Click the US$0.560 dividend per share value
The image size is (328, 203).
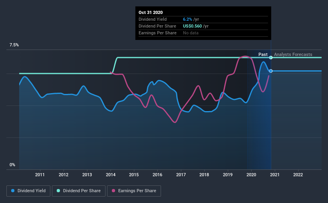pyautogui.click(x=193, y=26)
